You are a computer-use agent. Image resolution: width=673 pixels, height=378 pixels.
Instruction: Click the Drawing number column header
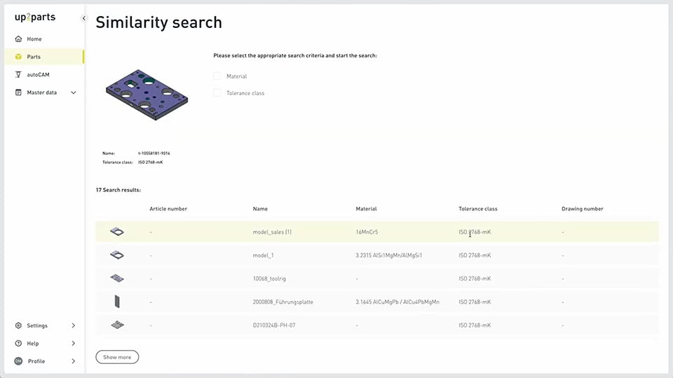[x=583, y=209]
